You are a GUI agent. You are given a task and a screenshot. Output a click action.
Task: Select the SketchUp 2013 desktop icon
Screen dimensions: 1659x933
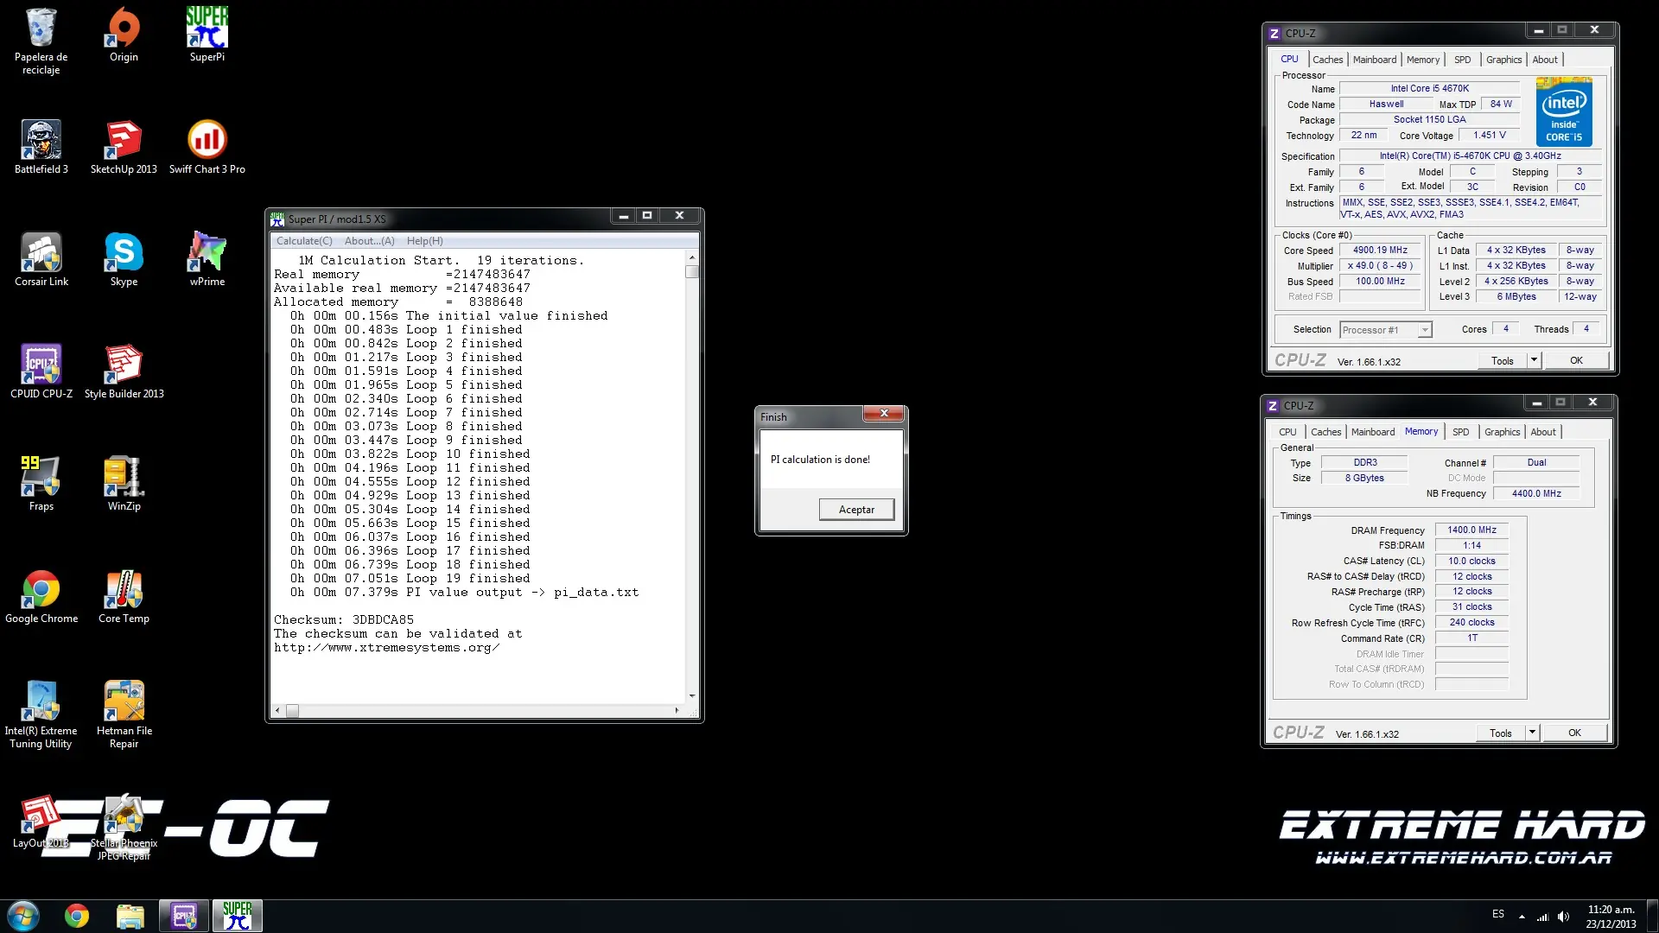[x=124, y=147]
